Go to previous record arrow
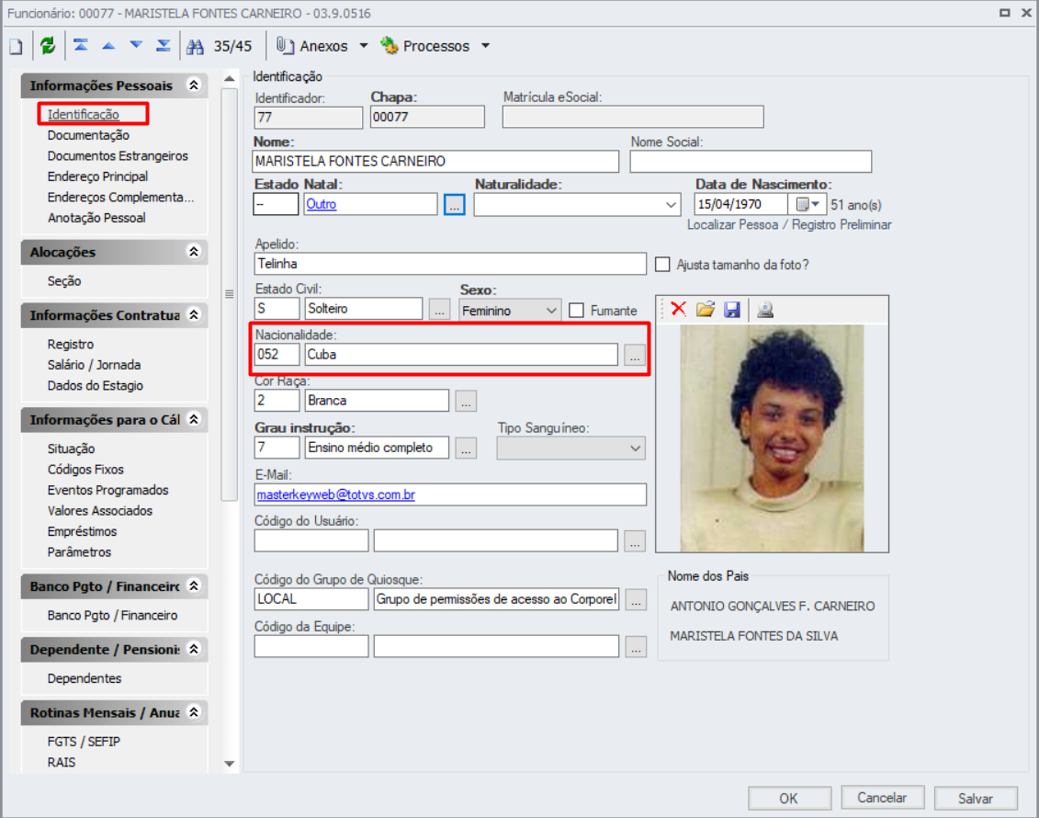Screen dimensions: 1039x818 [x=108, y=46]
